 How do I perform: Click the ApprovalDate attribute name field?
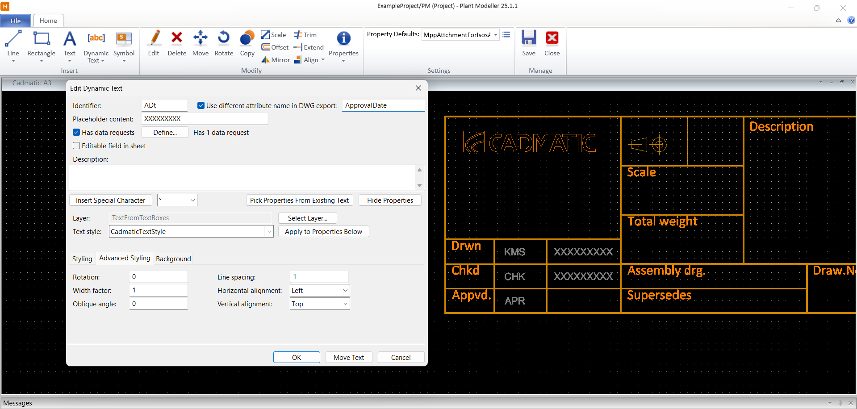(x=383, y=105)
